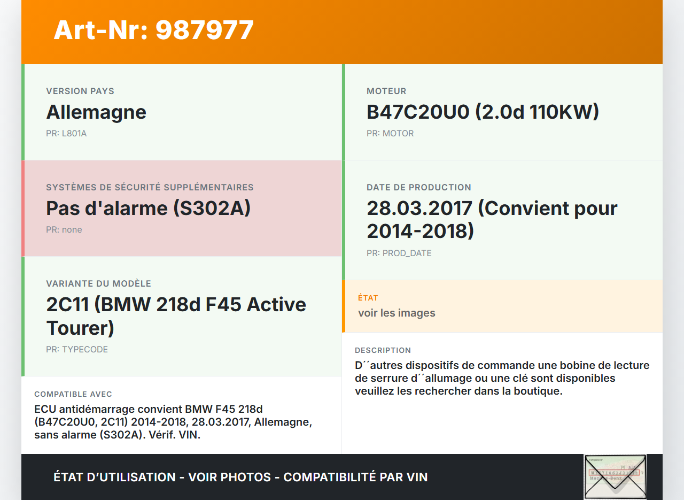Open the Variante du Modèle 2C11 card

tap(182, 316)
